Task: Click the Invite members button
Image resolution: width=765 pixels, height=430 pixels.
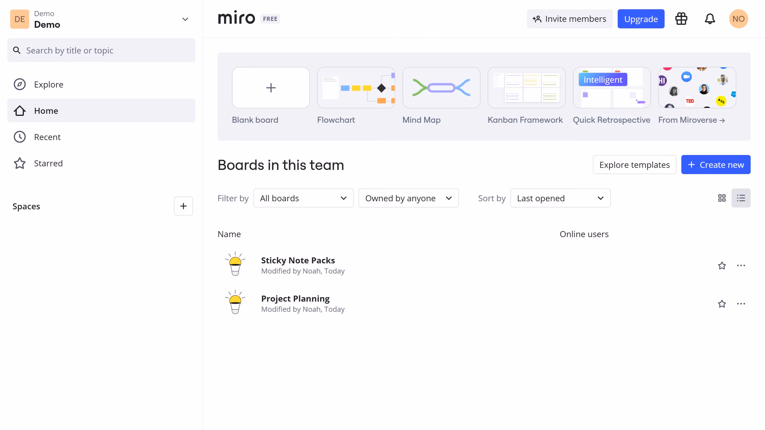Action: [570, 19]
